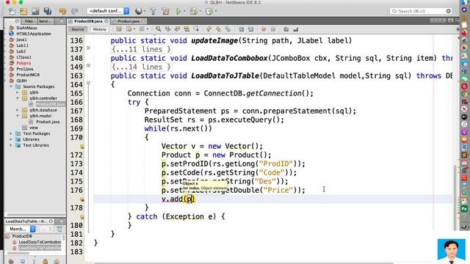The image size is (470, 264).
Task: Click the Projects panel horizontal scrollbar
Action: point(36,215)
